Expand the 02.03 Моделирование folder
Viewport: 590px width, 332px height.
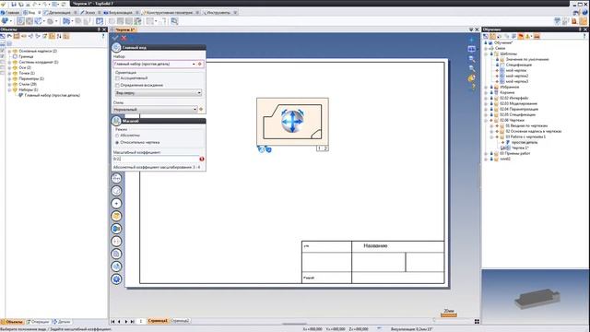(x=486, y=103)
